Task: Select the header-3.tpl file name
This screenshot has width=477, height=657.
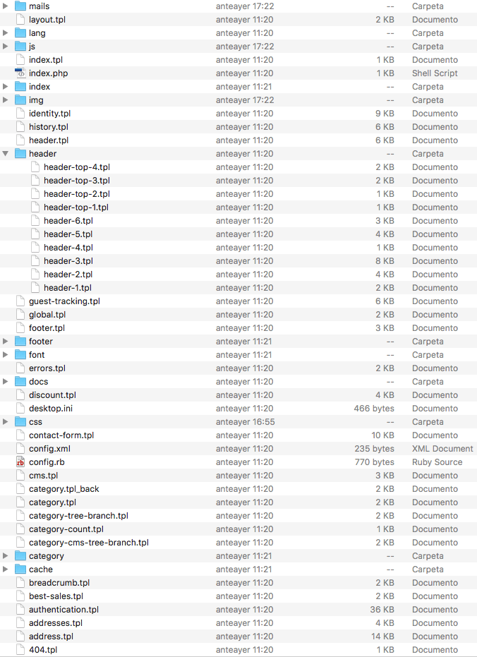Action: point(68,261)
